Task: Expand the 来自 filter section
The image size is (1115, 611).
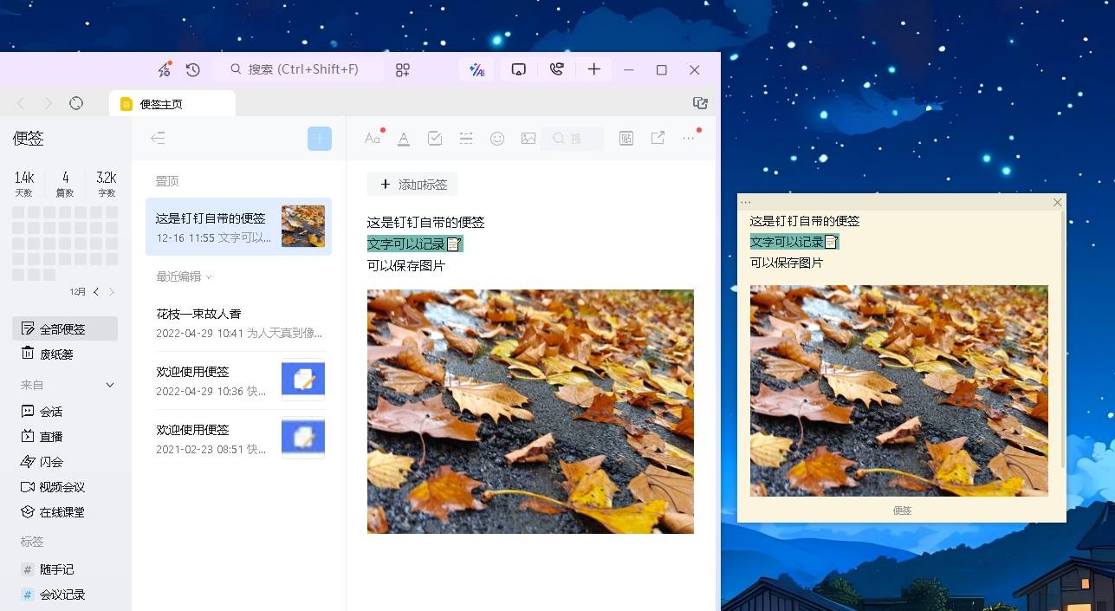Action: point(108,384)
